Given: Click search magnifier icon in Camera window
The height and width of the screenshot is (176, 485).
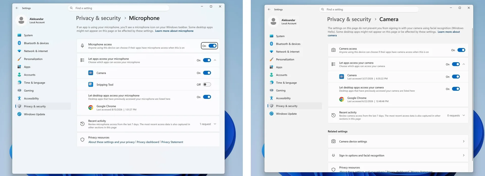Looking at the screenshot, I should (323, 9).
